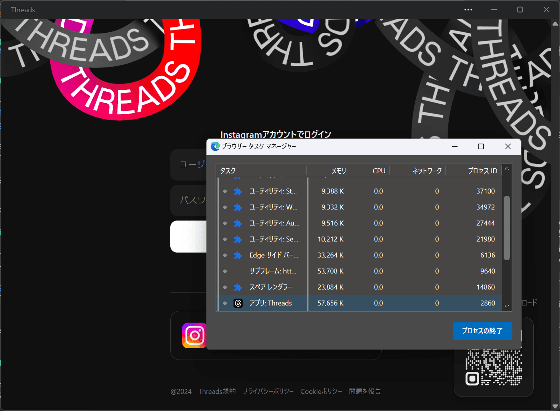Click task list scroll down arrow
Screen dimensions: 560x411
(507, 307)
